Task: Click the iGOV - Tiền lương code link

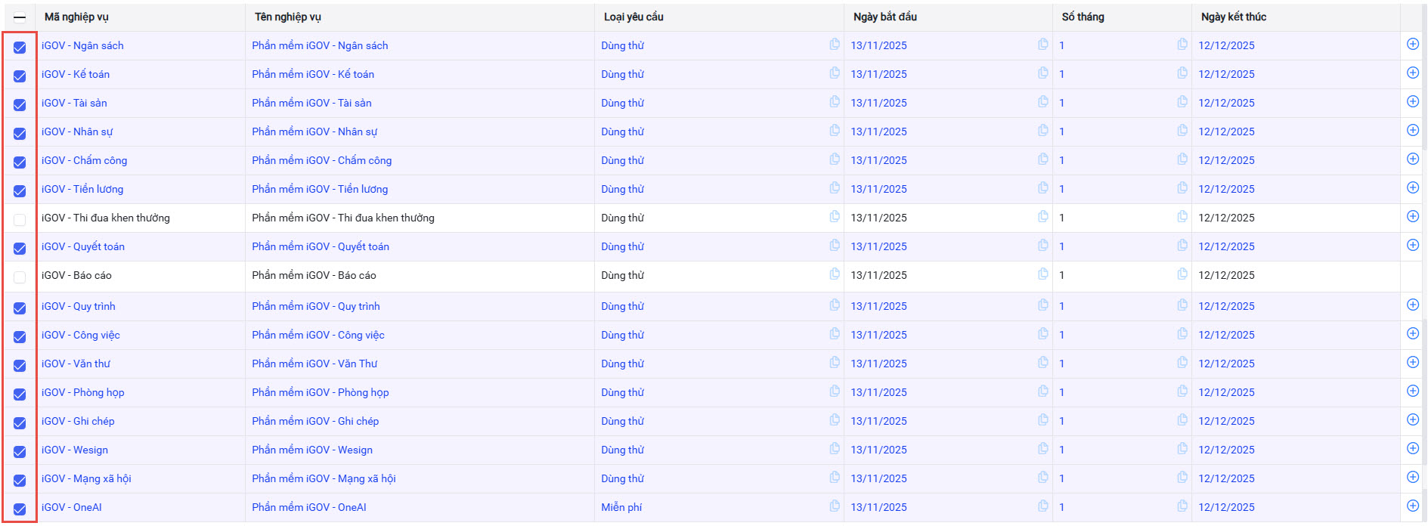Action: [82, 189]
